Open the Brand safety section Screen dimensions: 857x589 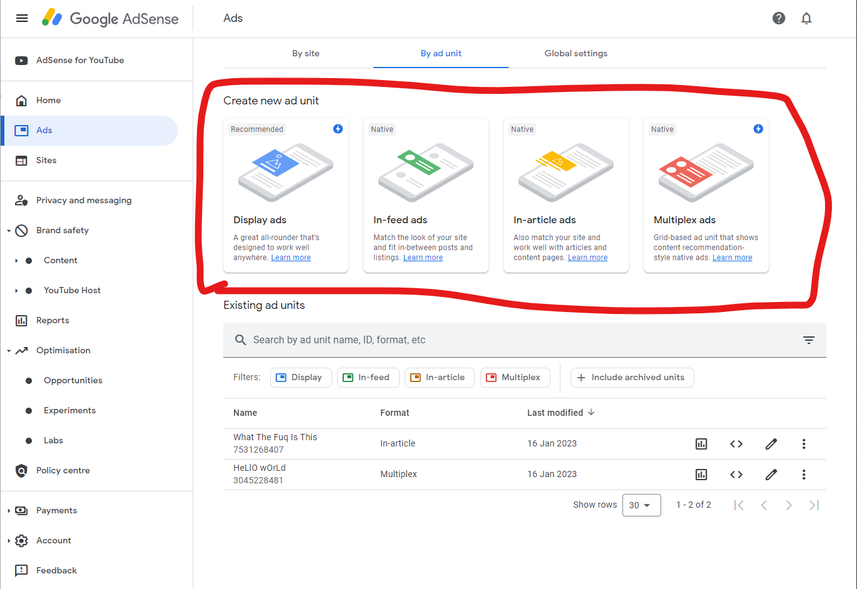tap(63, 230)
